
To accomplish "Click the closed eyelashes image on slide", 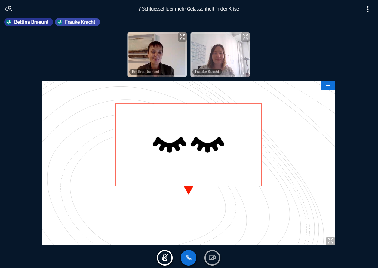I will [189, 144].
